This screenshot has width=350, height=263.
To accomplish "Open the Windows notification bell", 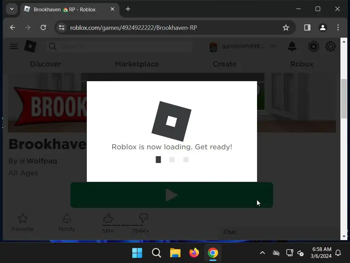I will click(338, 253).
